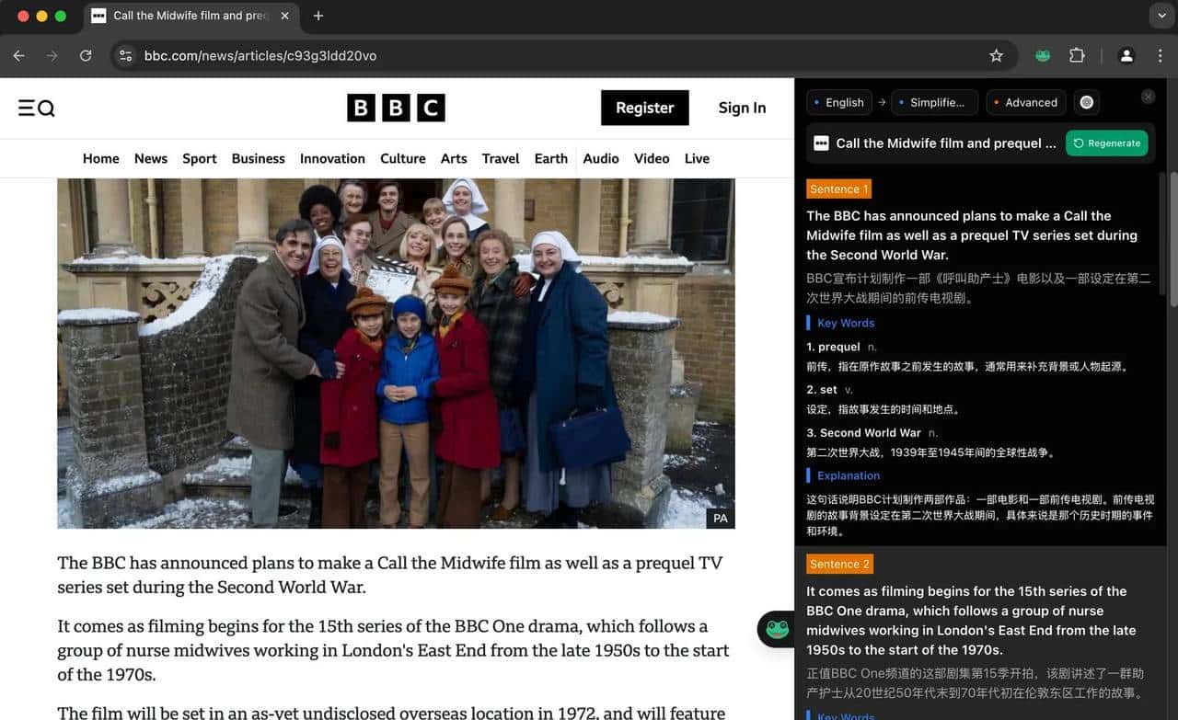Regenerate the article analysis
This screenshot has height=720, width=1178.
[1107, 143]
